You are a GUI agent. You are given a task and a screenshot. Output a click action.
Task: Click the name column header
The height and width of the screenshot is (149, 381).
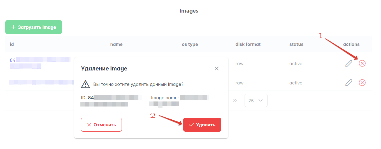[x=116, y=44]
